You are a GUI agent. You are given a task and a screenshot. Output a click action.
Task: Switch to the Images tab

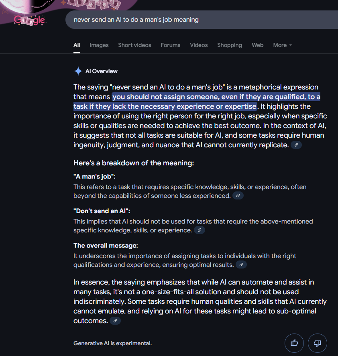tap(99, 45)
